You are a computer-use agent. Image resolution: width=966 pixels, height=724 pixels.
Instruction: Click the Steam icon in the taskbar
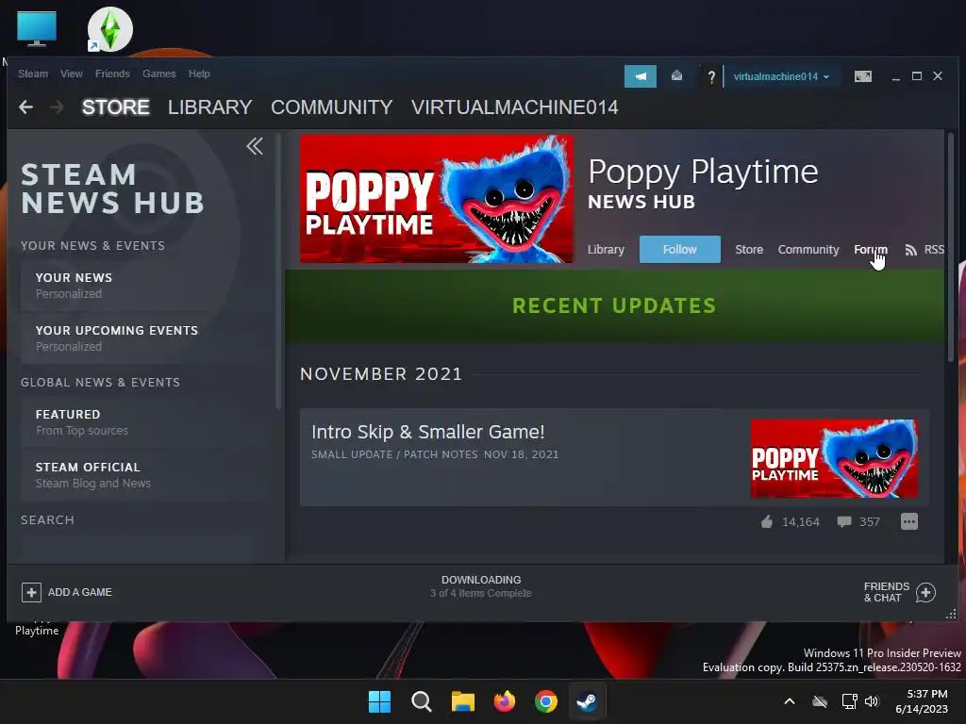pyautogui.click(x=587, y=701)
